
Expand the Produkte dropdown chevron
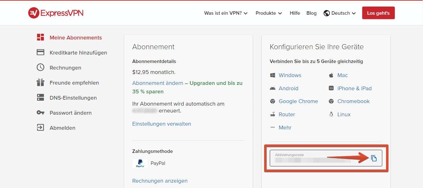280,13
